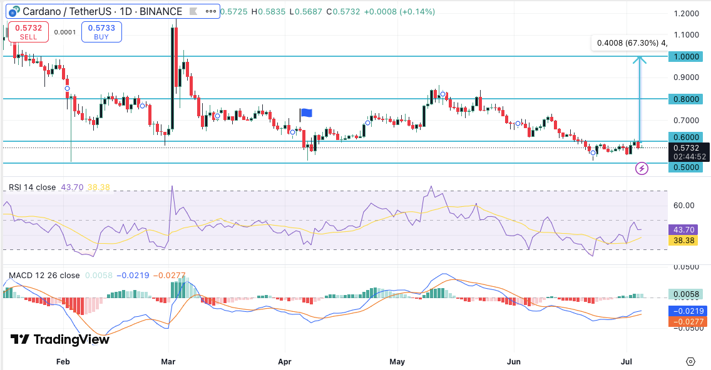This screenshot has width=711, height=370.
Task: Click the 0.0001 spread value
Action: point(65,32)
